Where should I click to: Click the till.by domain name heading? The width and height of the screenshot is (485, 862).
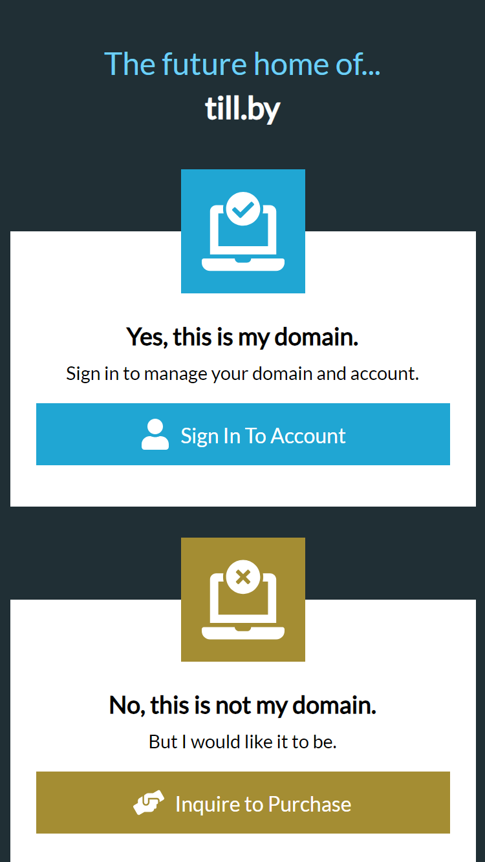[242, 110]
